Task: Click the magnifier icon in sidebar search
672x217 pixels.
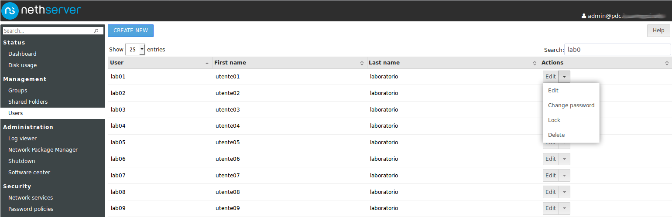Action: click(96, 31)
